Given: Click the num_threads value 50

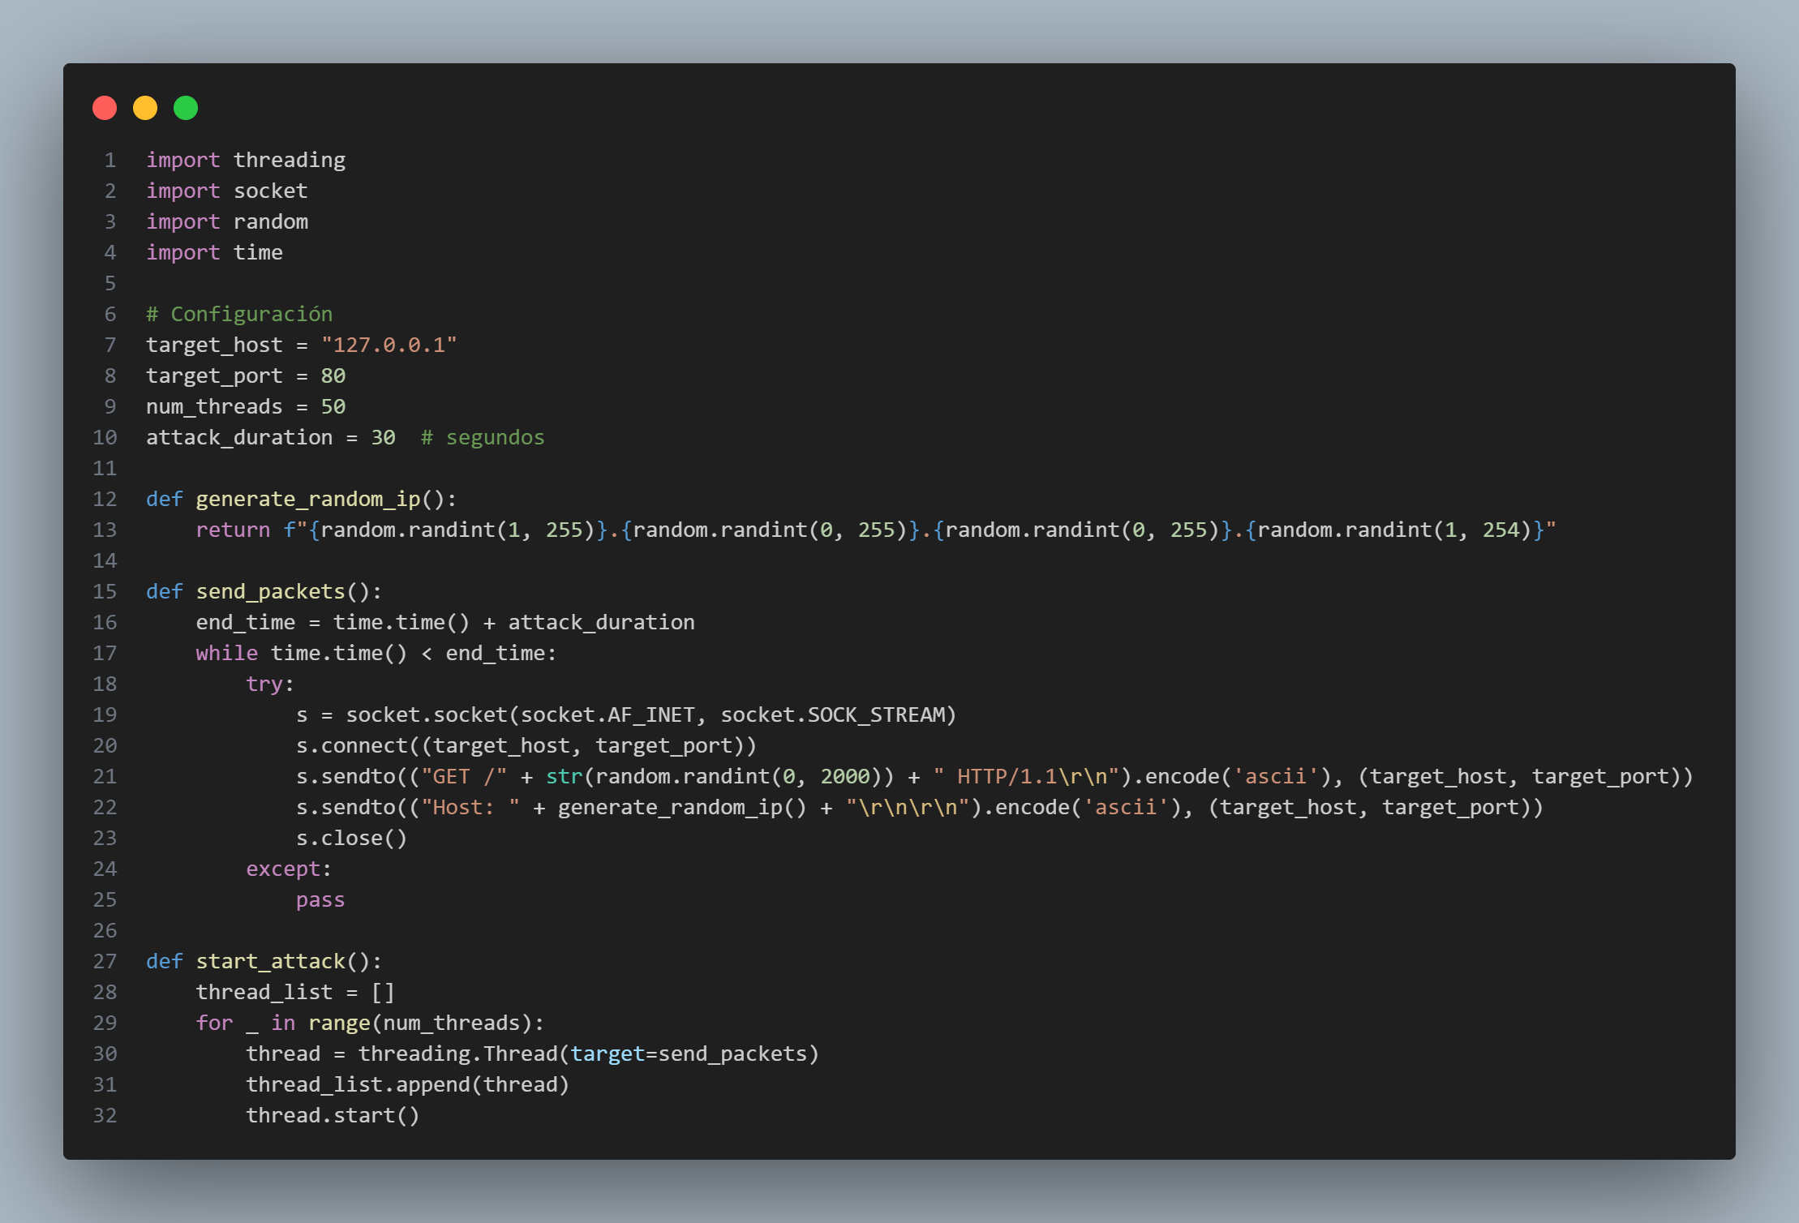Looking at the screenshot, I should (x=333, y=406).
